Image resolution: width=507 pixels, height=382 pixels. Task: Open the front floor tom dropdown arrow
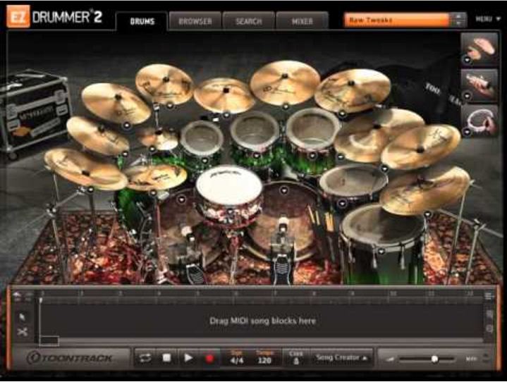coord(381,251)
